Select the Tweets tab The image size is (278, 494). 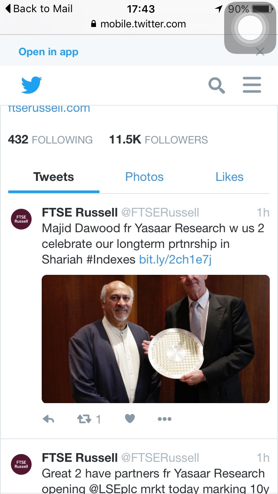53,177
